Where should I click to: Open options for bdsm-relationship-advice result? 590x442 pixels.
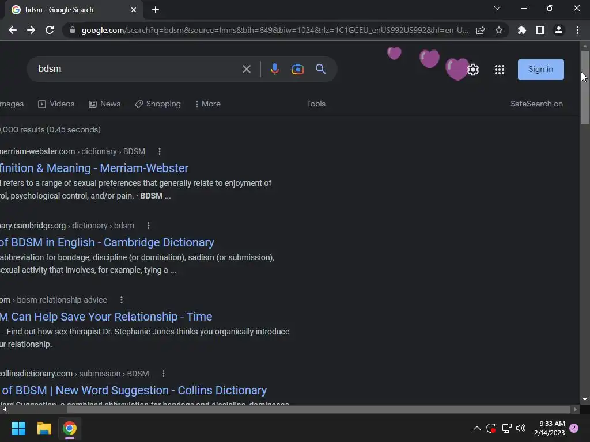(121, 300)
